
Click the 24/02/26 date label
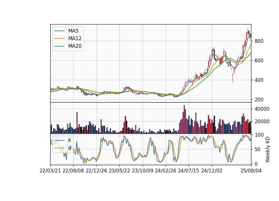(165, 171)
